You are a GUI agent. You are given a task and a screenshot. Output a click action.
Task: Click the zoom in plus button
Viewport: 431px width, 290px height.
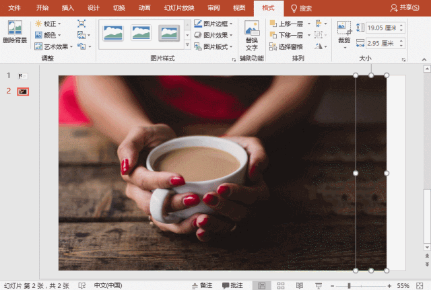(389, 286)
